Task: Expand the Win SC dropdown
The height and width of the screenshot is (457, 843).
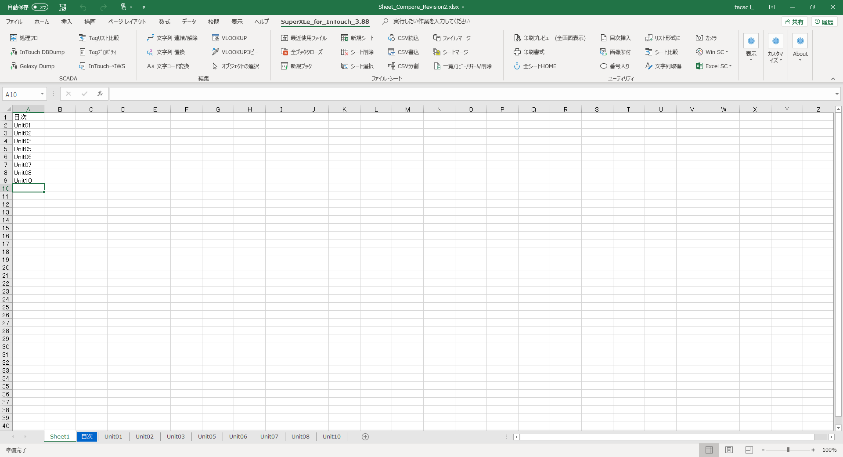Action: pyautogui.click(x=712, y=52)
